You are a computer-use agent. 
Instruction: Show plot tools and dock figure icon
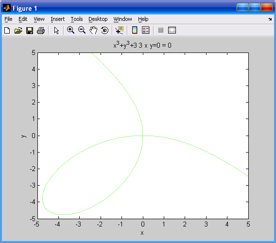tap(172, 30)
